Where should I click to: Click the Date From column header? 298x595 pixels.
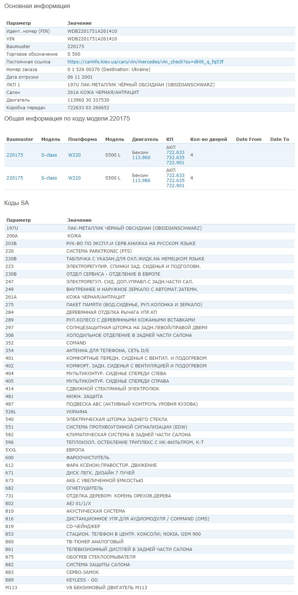(249, 139)
